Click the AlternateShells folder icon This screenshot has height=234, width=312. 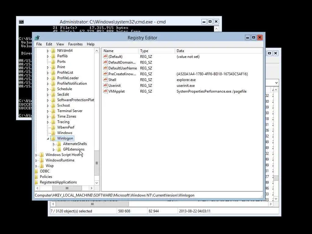pos(59,144)
